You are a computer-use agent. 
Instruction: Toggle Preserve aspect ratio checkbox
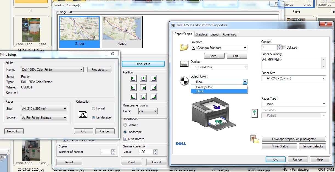click(65, 140)
